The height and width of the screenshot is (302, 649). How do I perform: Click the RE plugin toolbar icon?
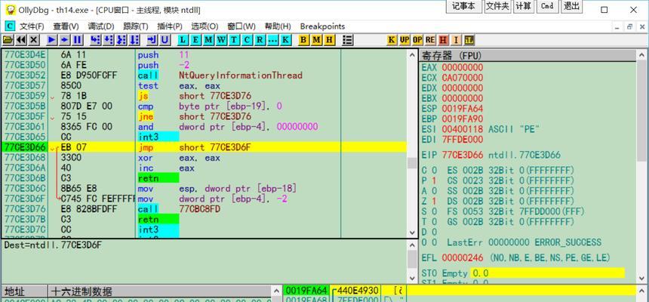(x=430, y=40)
